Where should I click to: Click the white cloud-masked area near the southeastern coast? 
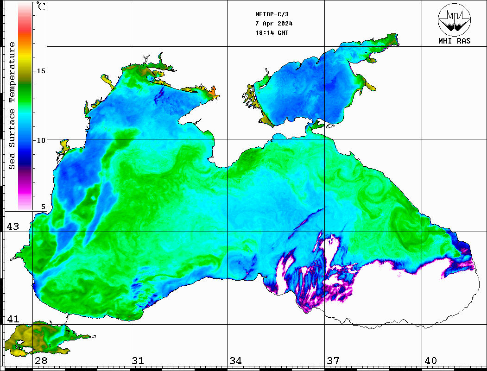click(x=404, y=295)
